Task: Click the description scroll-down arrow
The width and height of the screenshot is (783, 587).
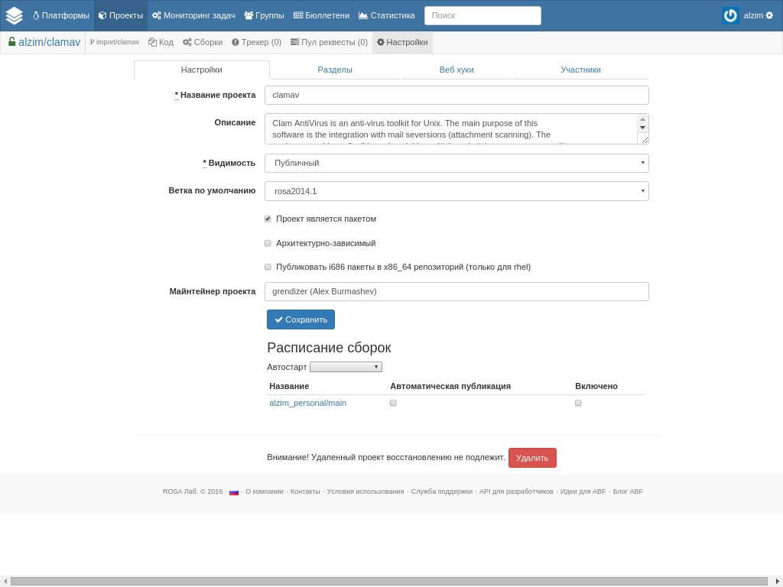Action: (x=642, y=128)
